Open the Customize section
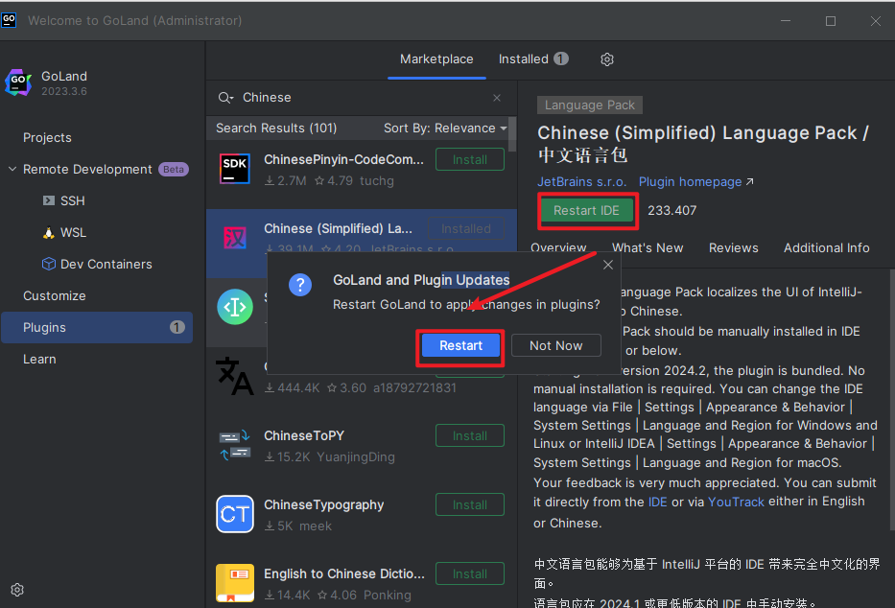Screen dimensions: 895x608 point(55,295)
